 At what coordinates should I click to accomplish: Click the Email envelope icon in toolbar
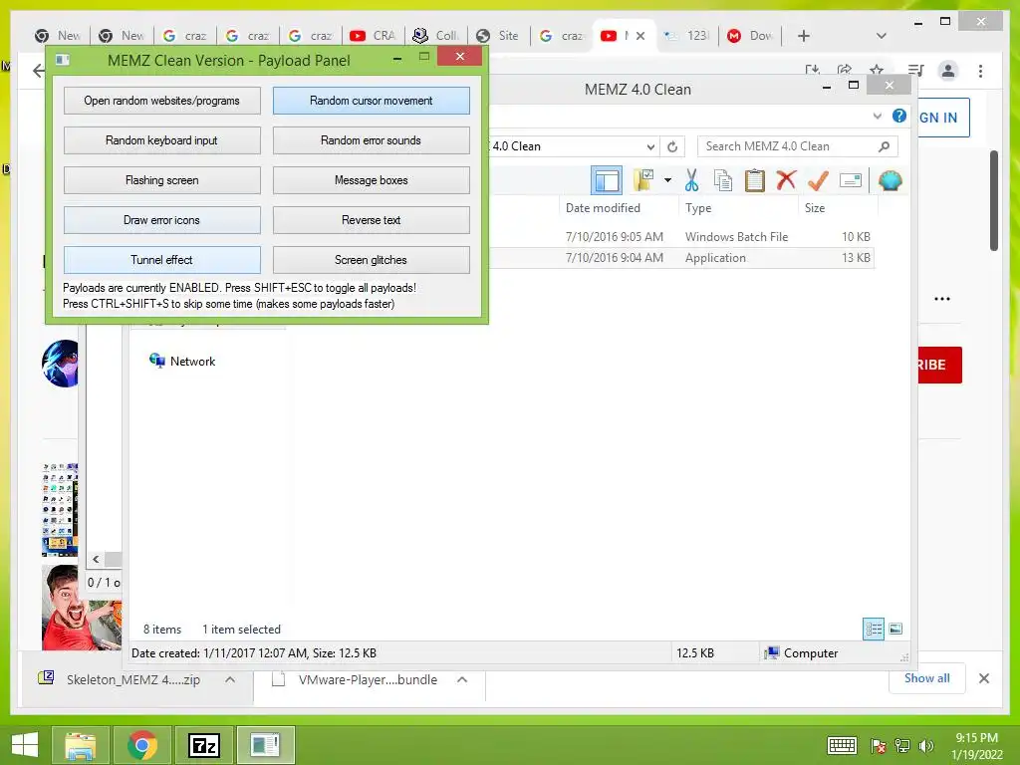pyautogui.click(x=851, y=180)
